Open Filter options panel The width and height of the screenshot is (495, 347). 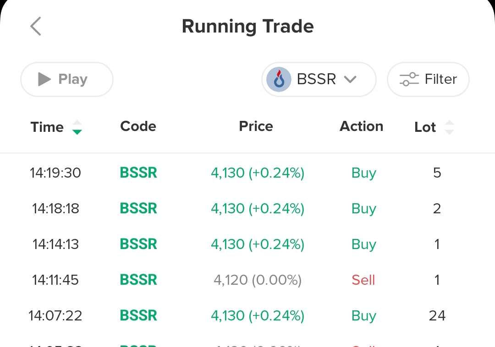428,79
